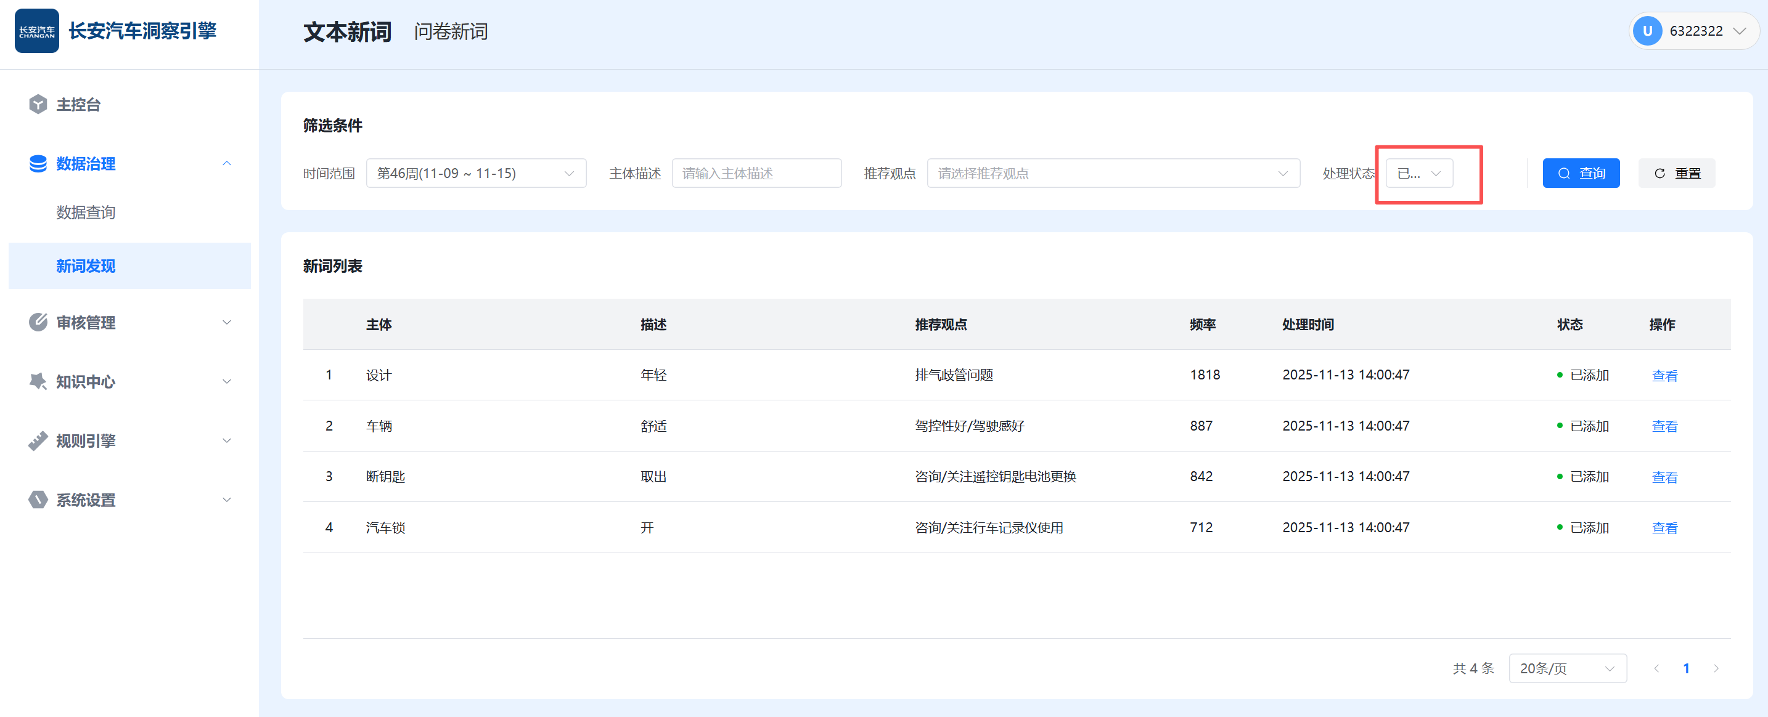Open 查看 link for the 断钥匙 row
Image resolution: width=1768 pixels, height=717 pixels.
tap(1664, 476)
